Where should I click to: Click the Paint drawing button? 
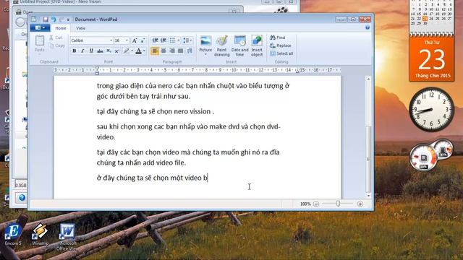click(x=222, y=45)
